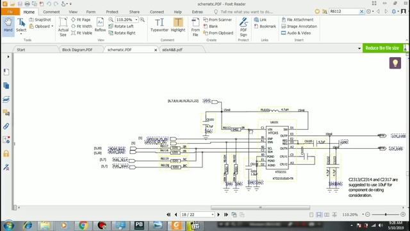
Task: Activate the Select text tool
Action: click(x=21, y=25)
